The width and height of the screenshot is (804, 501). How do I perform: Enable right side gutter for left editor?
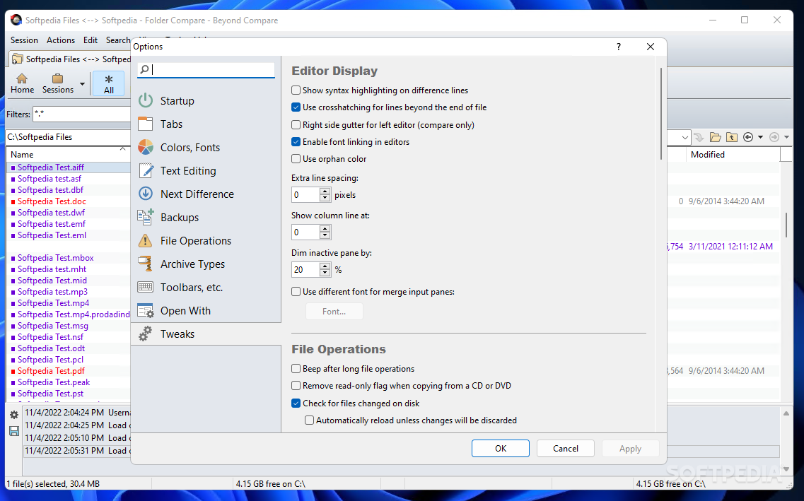coord(296,124)
